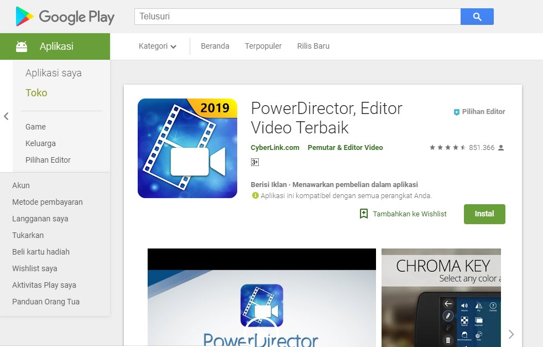This screenshot has width=543, height=347.
Task: Click the Pilihan Editor badge text
Action: coord(483,112)
